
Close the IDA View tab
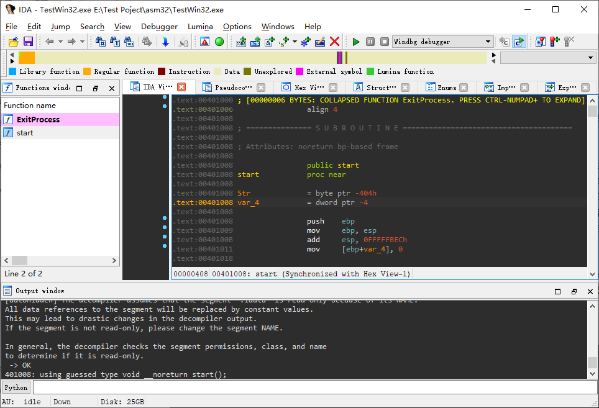[181, 87]
